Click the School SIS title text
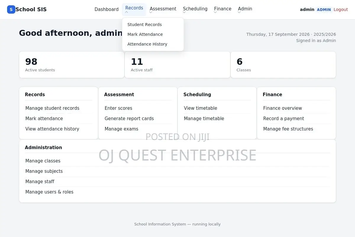Image resolution: width=355 pixels, height=237 pixels. tap(31, 9)
